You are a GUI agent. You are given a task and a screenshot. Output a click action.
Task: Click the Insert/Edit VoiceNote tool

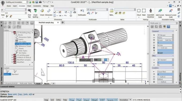tap(150, 13)
